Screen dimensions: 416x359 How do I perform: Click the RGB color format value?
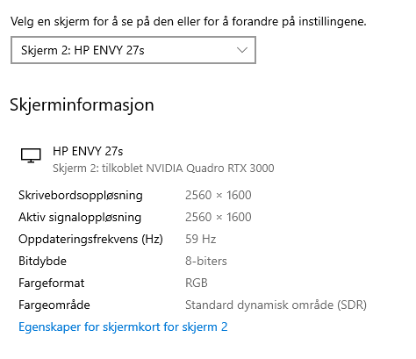point(197,283)
